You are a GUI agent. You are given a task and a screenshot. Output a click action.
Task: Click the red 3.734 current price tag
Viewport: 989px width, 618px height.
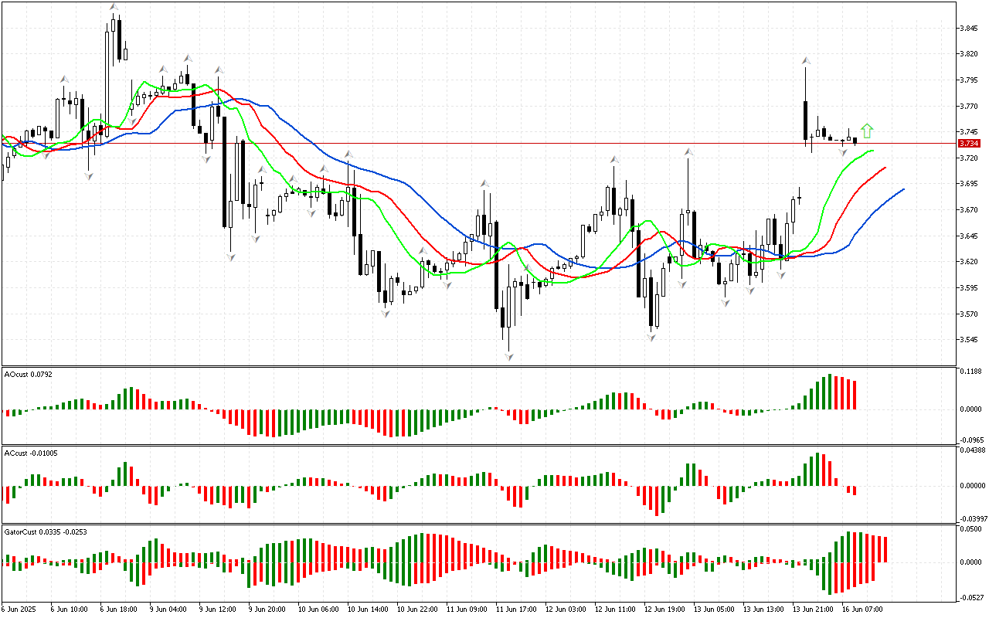(x=968, y=143)
